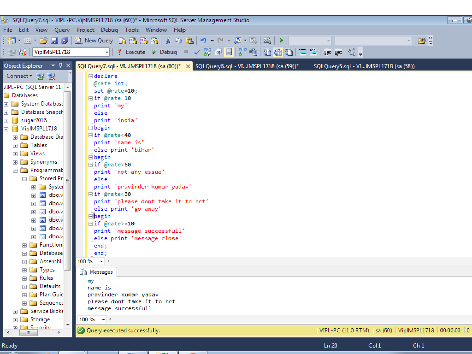Toggle auto-hide pin on Object Explorer panel
472x354 pixels.
tap(59, 65)
